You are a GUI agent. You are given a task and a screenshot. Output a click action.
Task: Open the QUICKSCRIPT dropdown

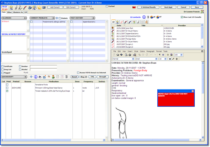[14, 77]
